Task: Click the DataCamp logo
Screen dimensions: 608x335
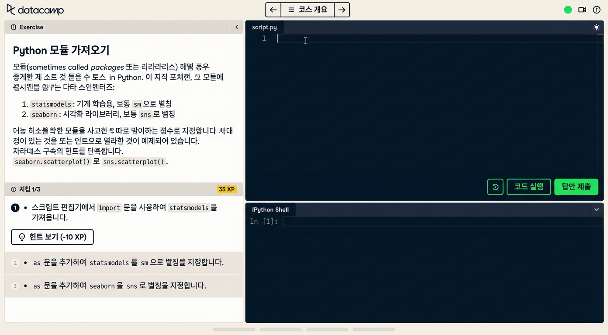Action: [35, 10]
